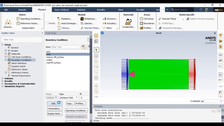The height and width of the screenshot is (126, 224).
Task: Switch to the View ribbon tab
Action: 120,10
